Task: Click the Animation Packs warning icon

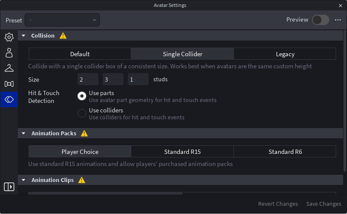Action: [84, 134]
